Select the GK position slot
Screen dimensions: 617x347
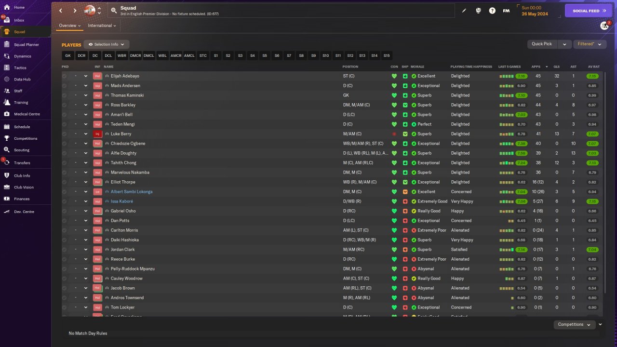click(68, 56)
